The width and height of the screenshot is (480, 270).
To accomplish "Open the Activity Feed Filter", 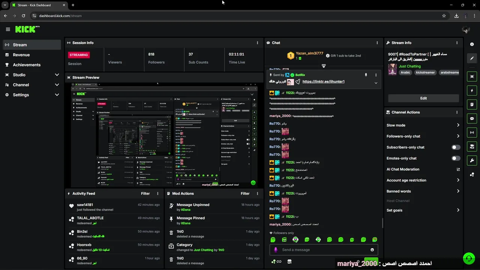I will tap(145, 193).
